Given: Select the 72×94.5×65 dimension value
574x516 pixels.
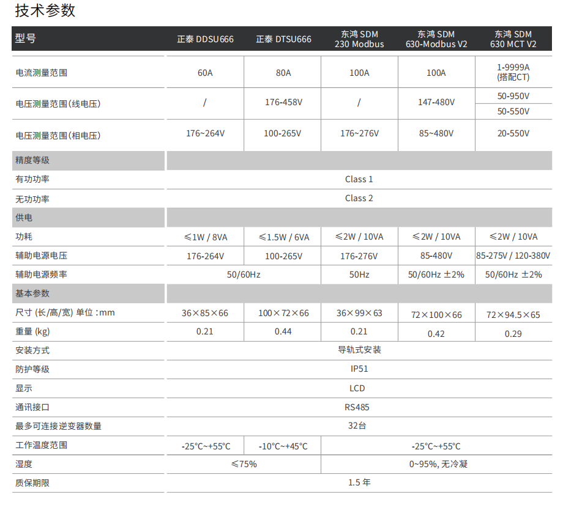Looking at the screenshot, I should 513,315.
